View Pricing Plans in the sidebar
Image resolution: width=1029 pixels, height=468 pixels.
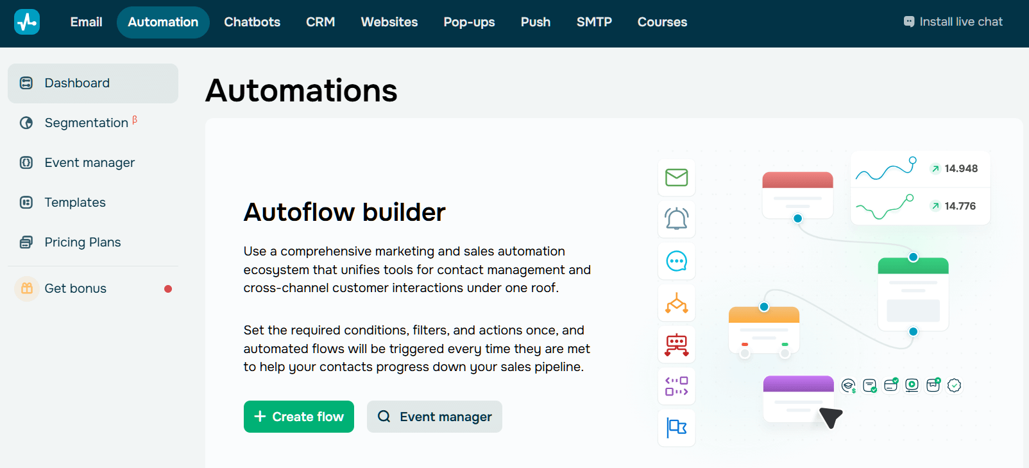83,243
